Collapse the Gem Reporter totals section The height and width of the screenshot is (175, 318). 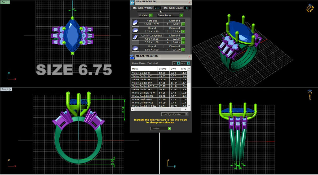coord(160,12)
